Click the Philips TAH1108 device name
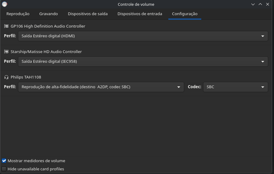This screenshot has width=274, height=174. click(x=26, y=77)
